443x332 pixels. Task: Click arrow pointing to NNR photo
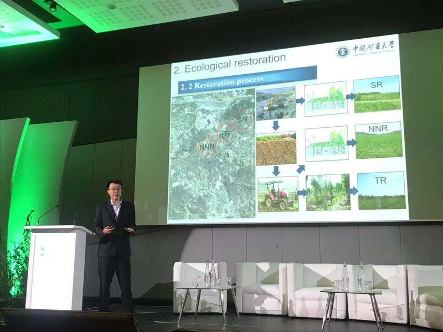[x=351, y=143]
